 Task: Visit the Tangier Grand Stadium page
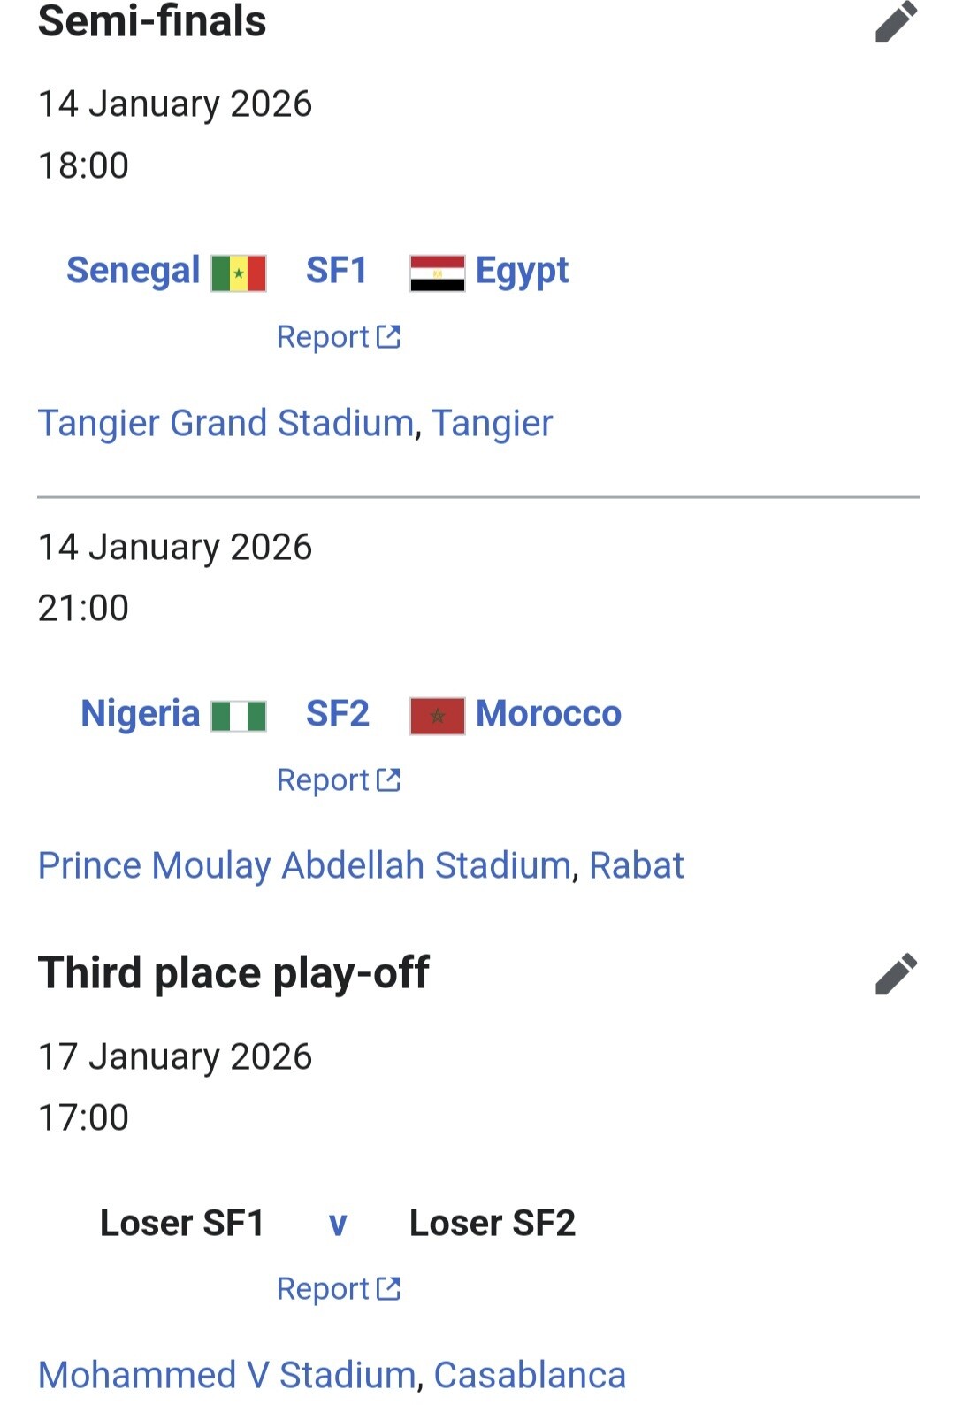tap(225, 424)
